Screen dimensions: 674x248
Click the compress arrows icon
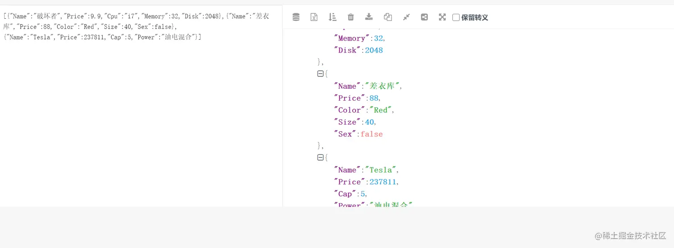[x=406, y=17]
